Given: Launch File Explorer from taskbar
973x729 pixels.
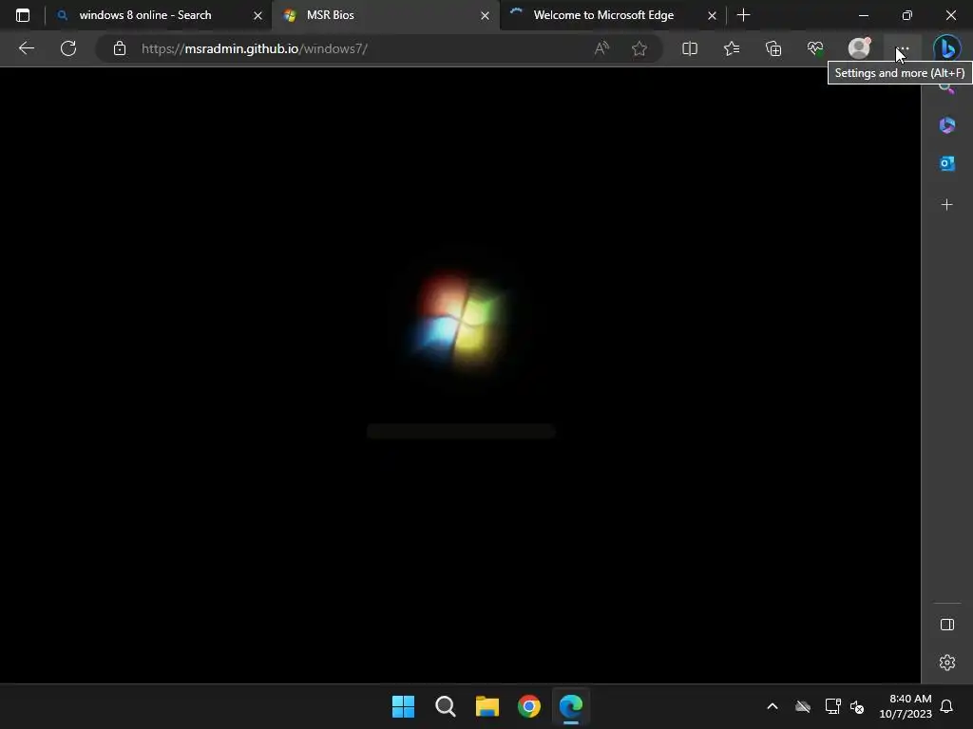Looking at the screenshot, I should pyautogui.click(x=487, y=706).
